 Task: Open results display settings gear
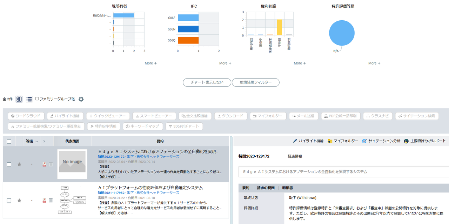click(81, 99)
